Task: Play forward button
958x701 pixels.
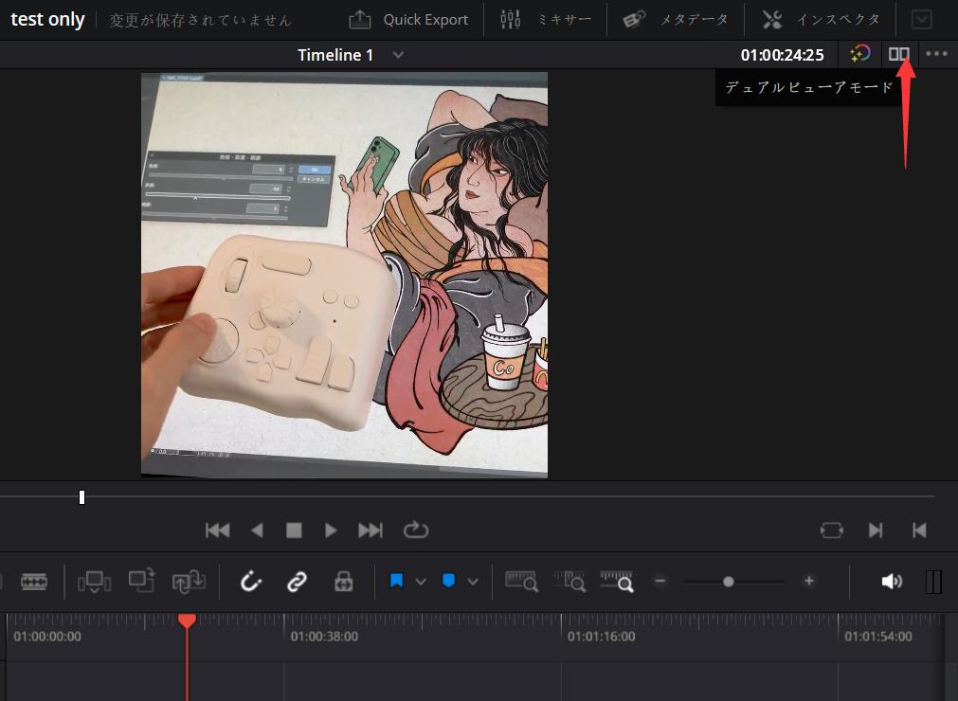Action: [331, 530]
